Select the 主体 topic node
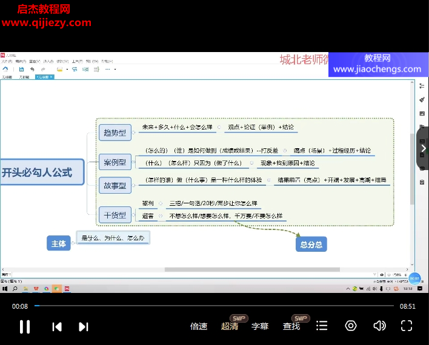The width and height of the screenshot is (429, 345). point(59,243)
